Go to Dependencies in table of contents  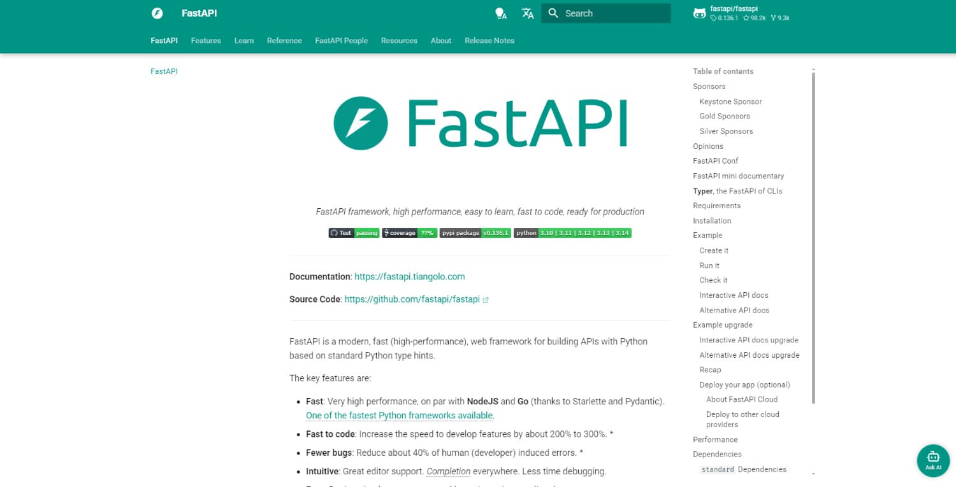click(x=717, y=455)
